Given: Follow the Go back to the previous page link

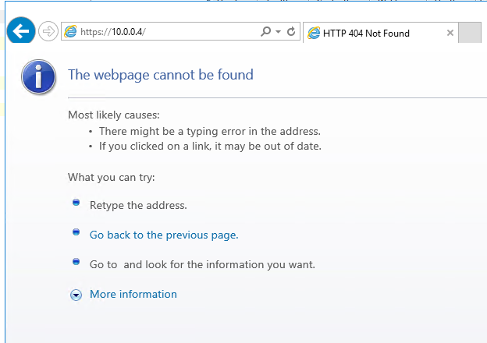Looking at the screenshot, I should [164, 235].
